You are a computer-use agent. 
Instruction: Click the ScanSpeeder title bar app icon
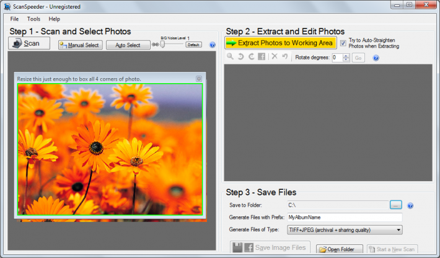click(x=7, y=6)
